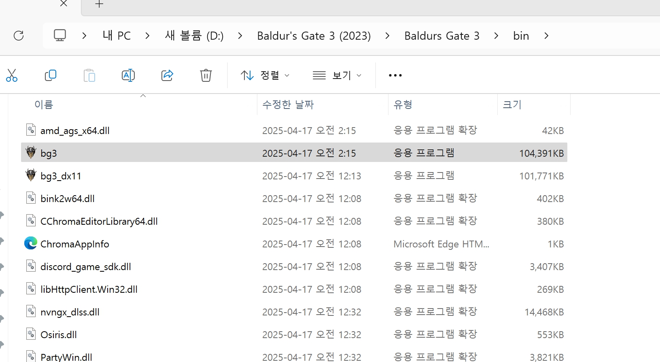Image resolution: width=660 pixels, height=362 pixels.
Task: Click the bg3 application icon
Action: [31, 153]
